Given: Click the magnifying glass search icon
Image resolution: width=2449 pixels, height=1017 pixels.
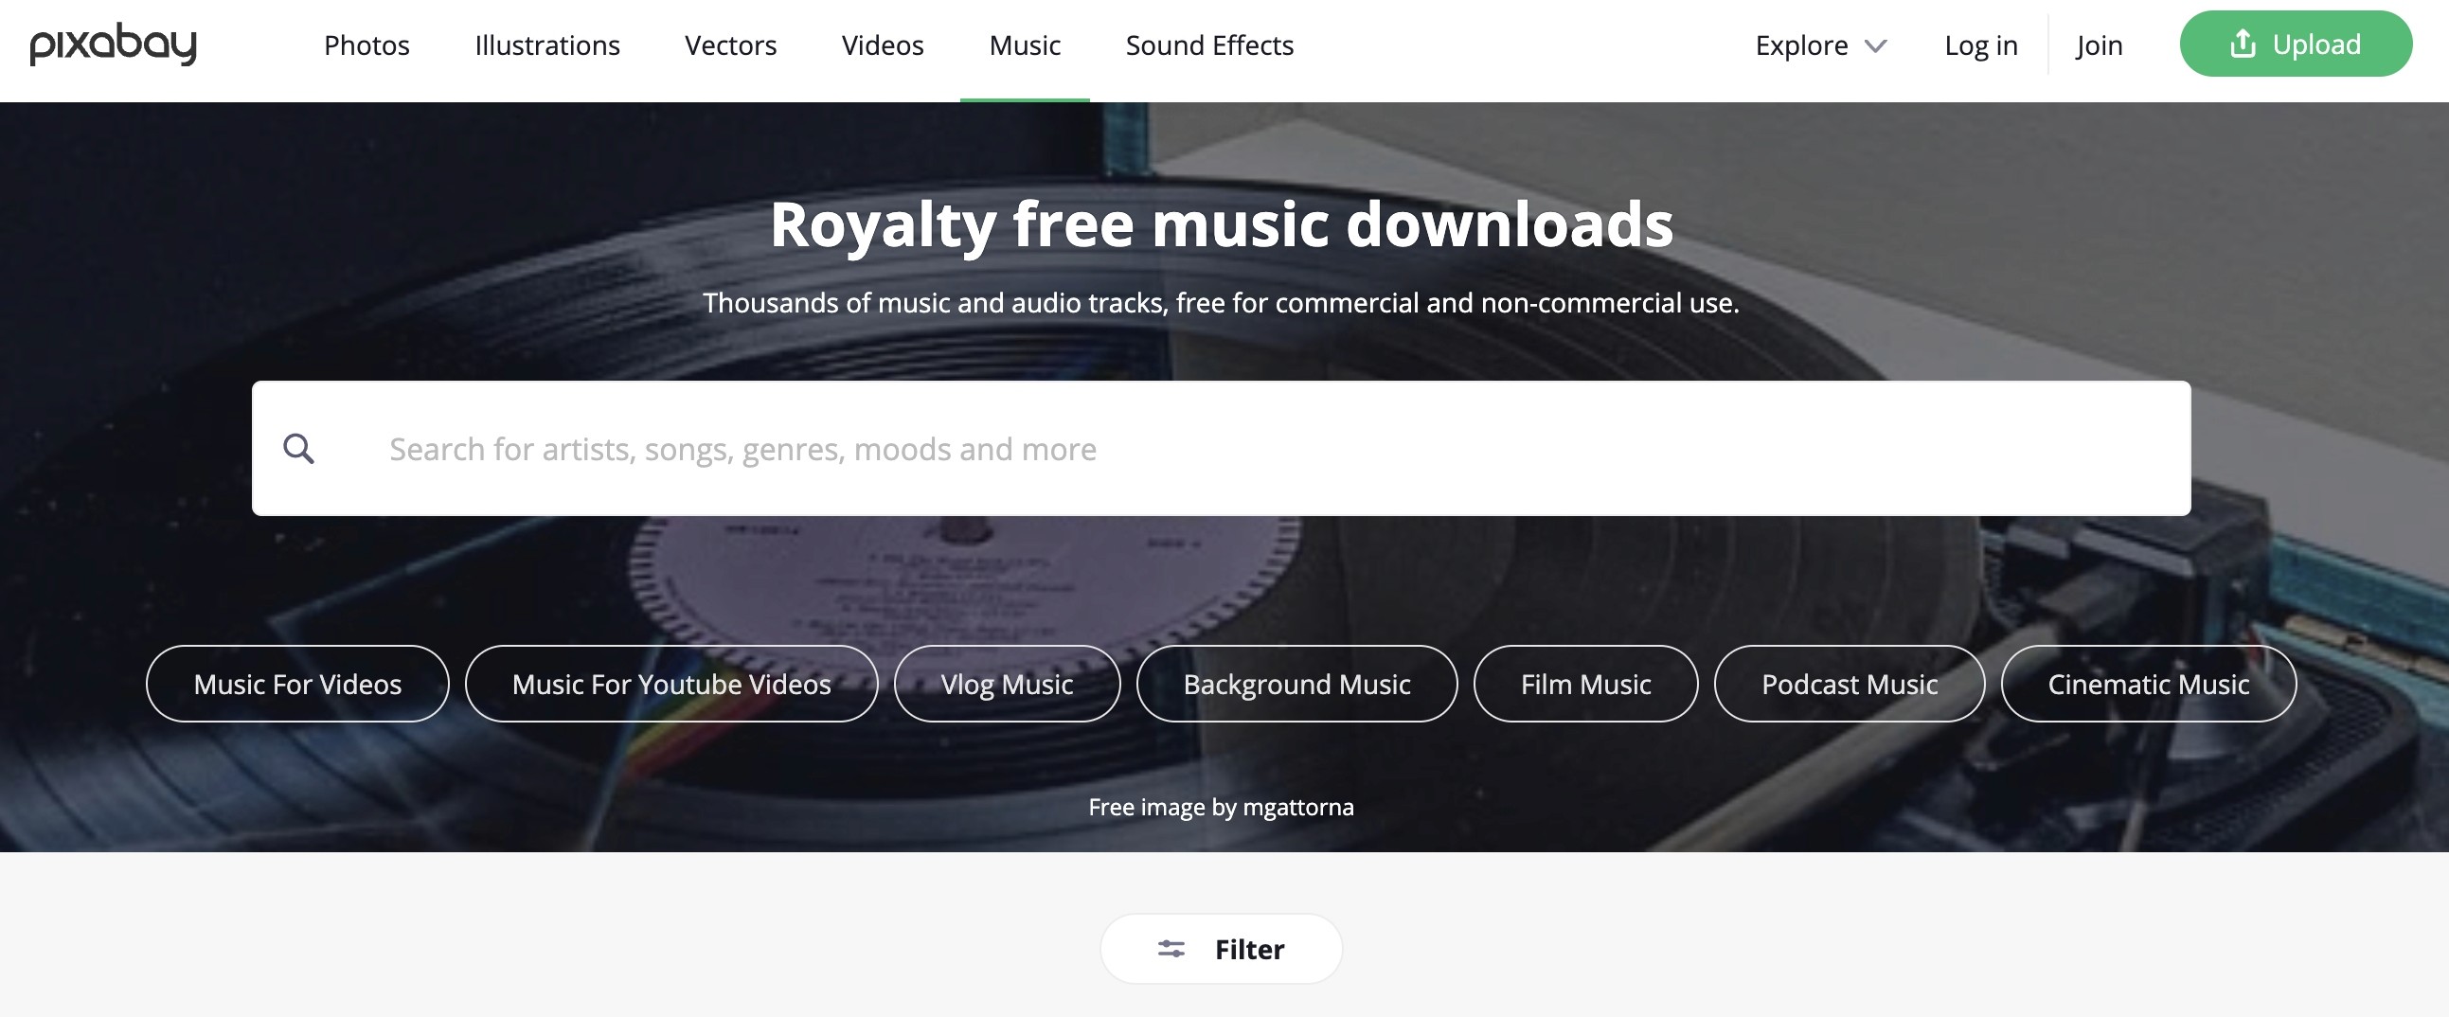Looking at the screenshot, I should coord(298,449).
